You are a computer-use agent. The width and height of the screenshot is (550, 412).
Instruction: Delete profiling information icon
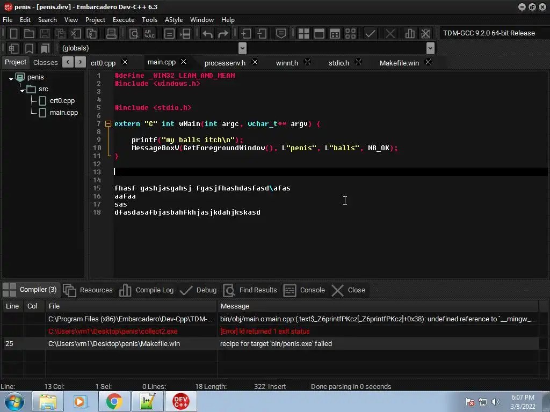click(x=425, y=34)
